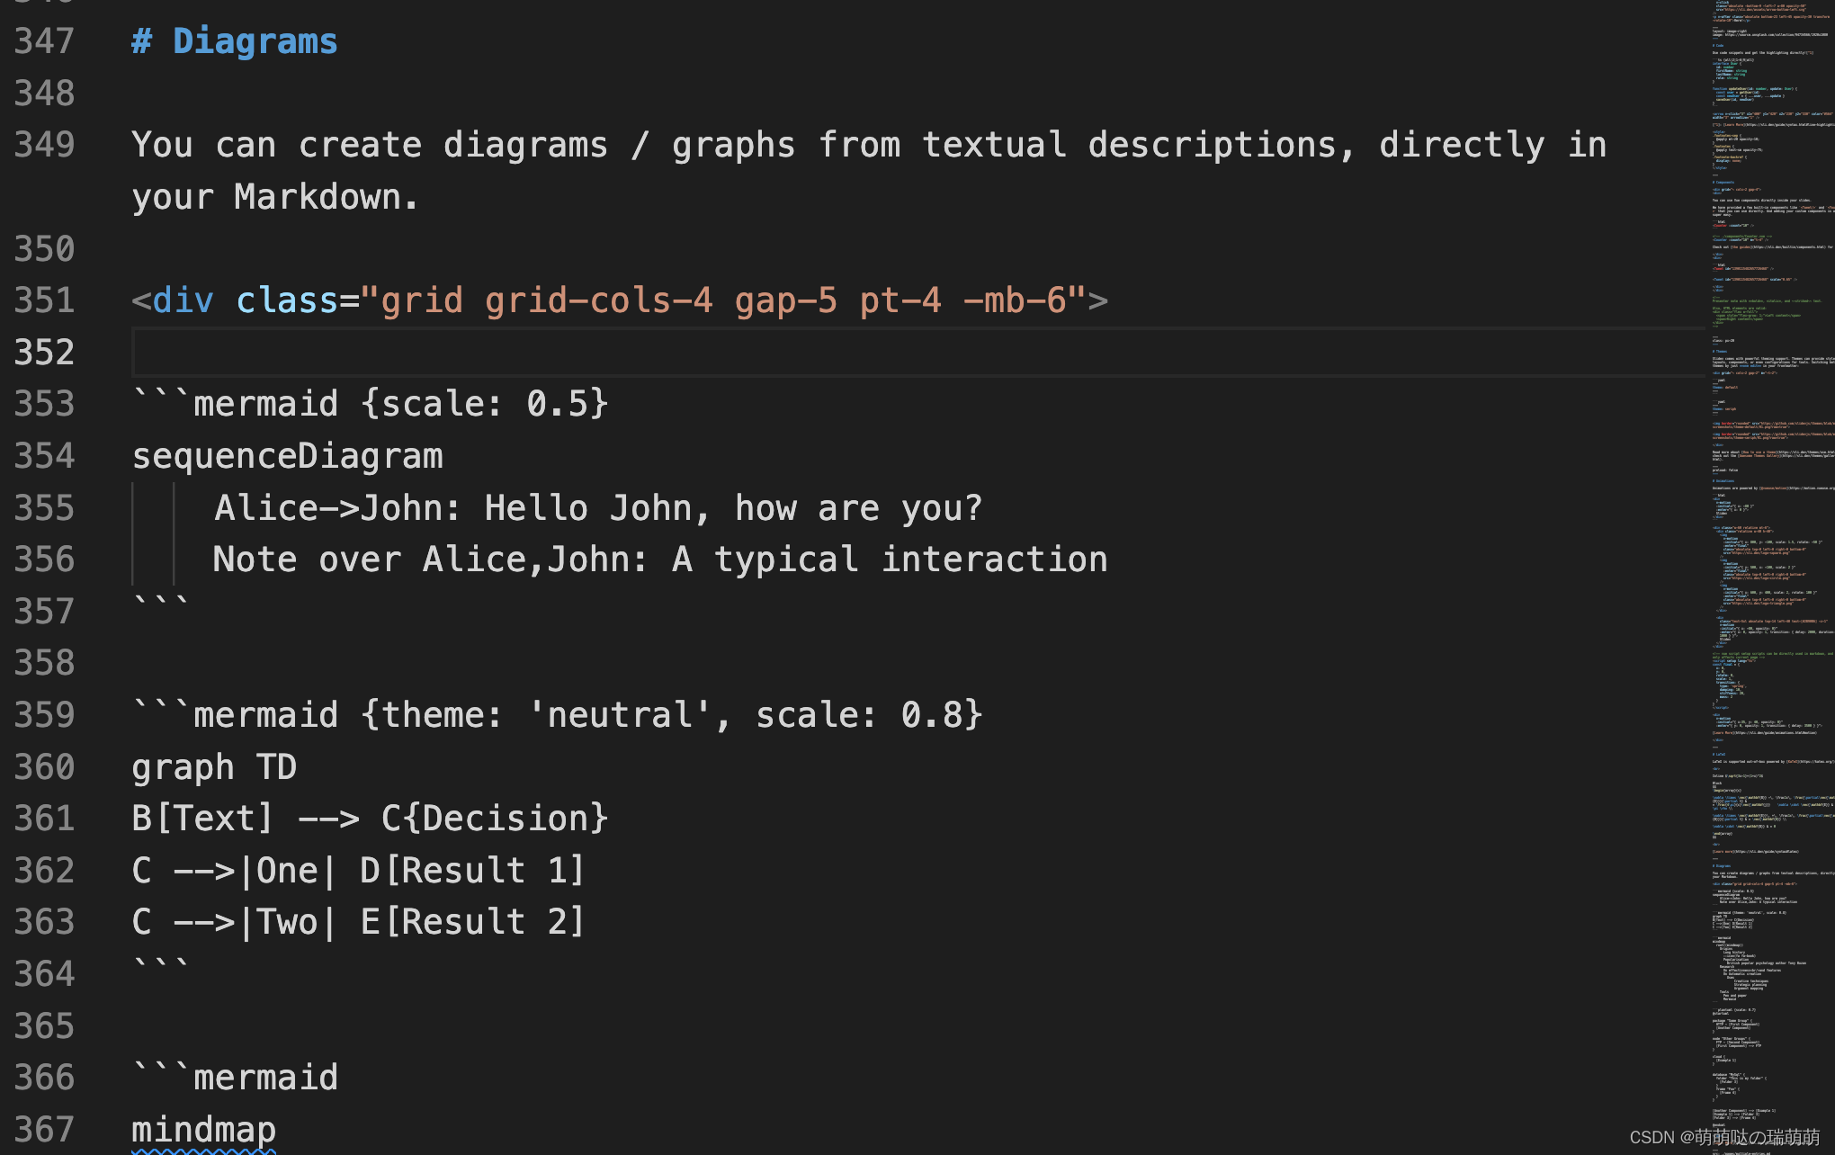Click 'E[Result 2]' on line 363

pos(472,922)
